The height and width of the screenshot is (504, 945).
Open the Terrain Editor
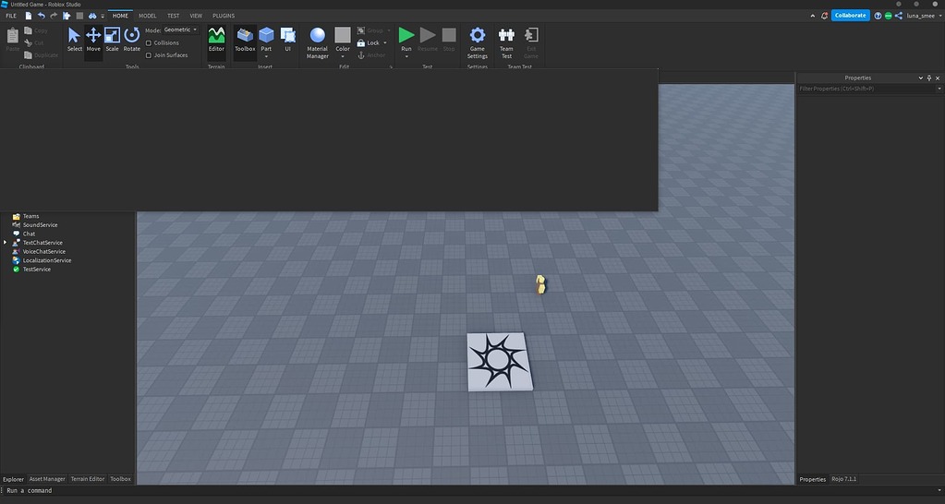tap(216, 39)
